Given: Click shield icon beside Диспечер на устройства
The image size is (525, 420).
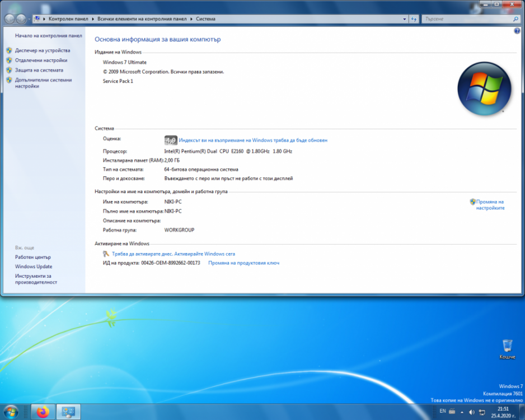Looking at the screenshot, I should point(9,50).
